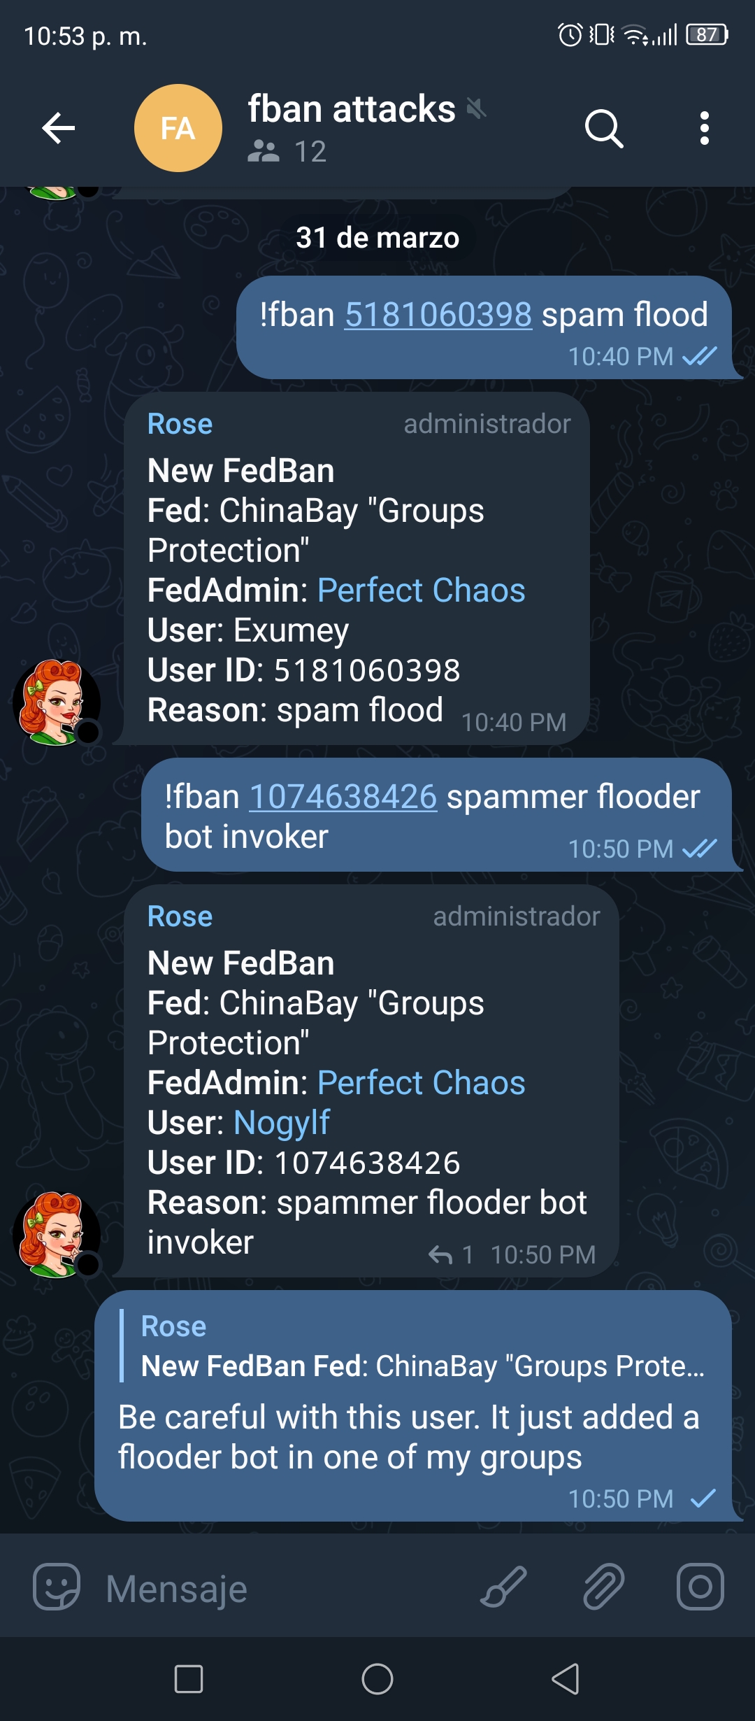Open the attachment paperclip menu
The image size is (755, 1721).
603,1587
